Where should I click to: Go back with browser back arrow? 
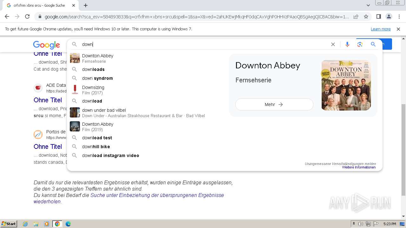coord(7,16)
